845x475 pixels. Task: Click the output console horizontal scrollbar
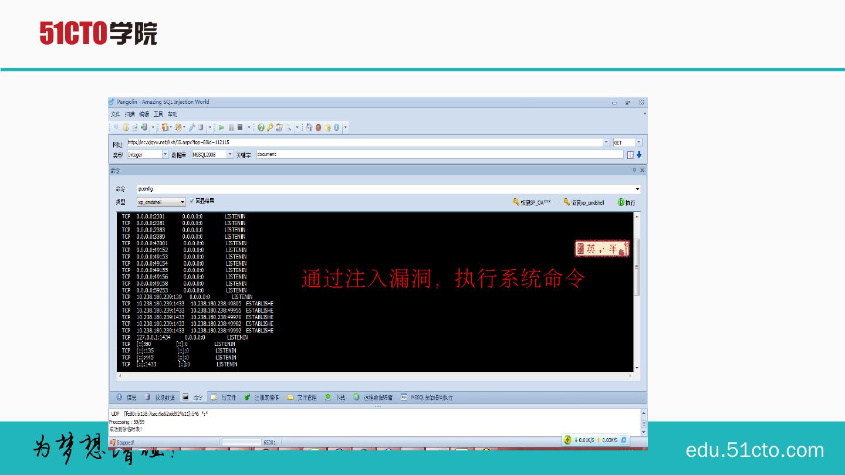pos(376,375)
